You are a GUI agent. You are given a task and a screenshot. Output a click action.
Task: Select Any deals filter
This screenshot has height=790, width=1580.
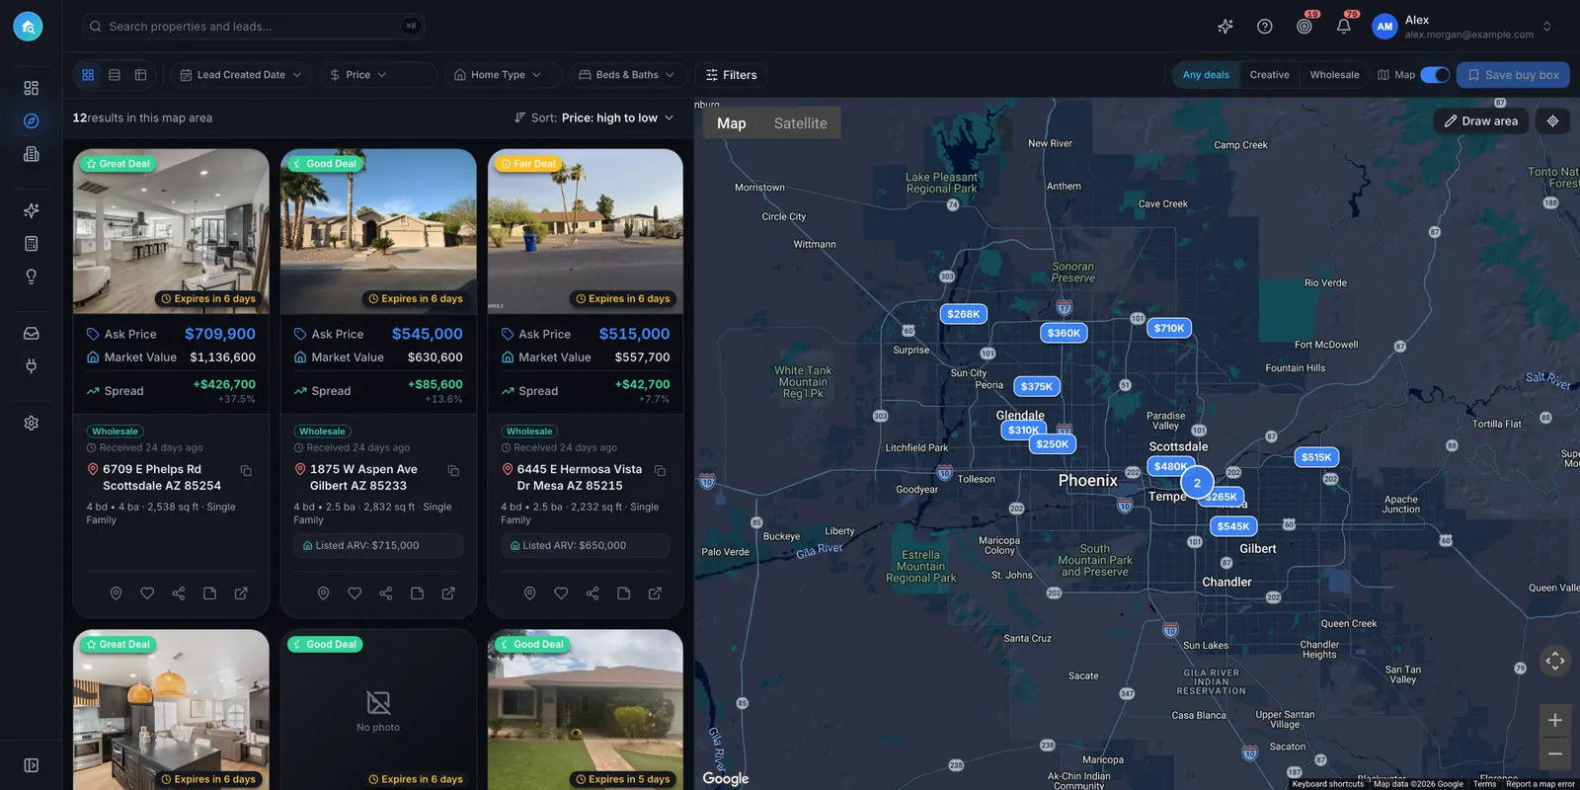(1206, 75)
